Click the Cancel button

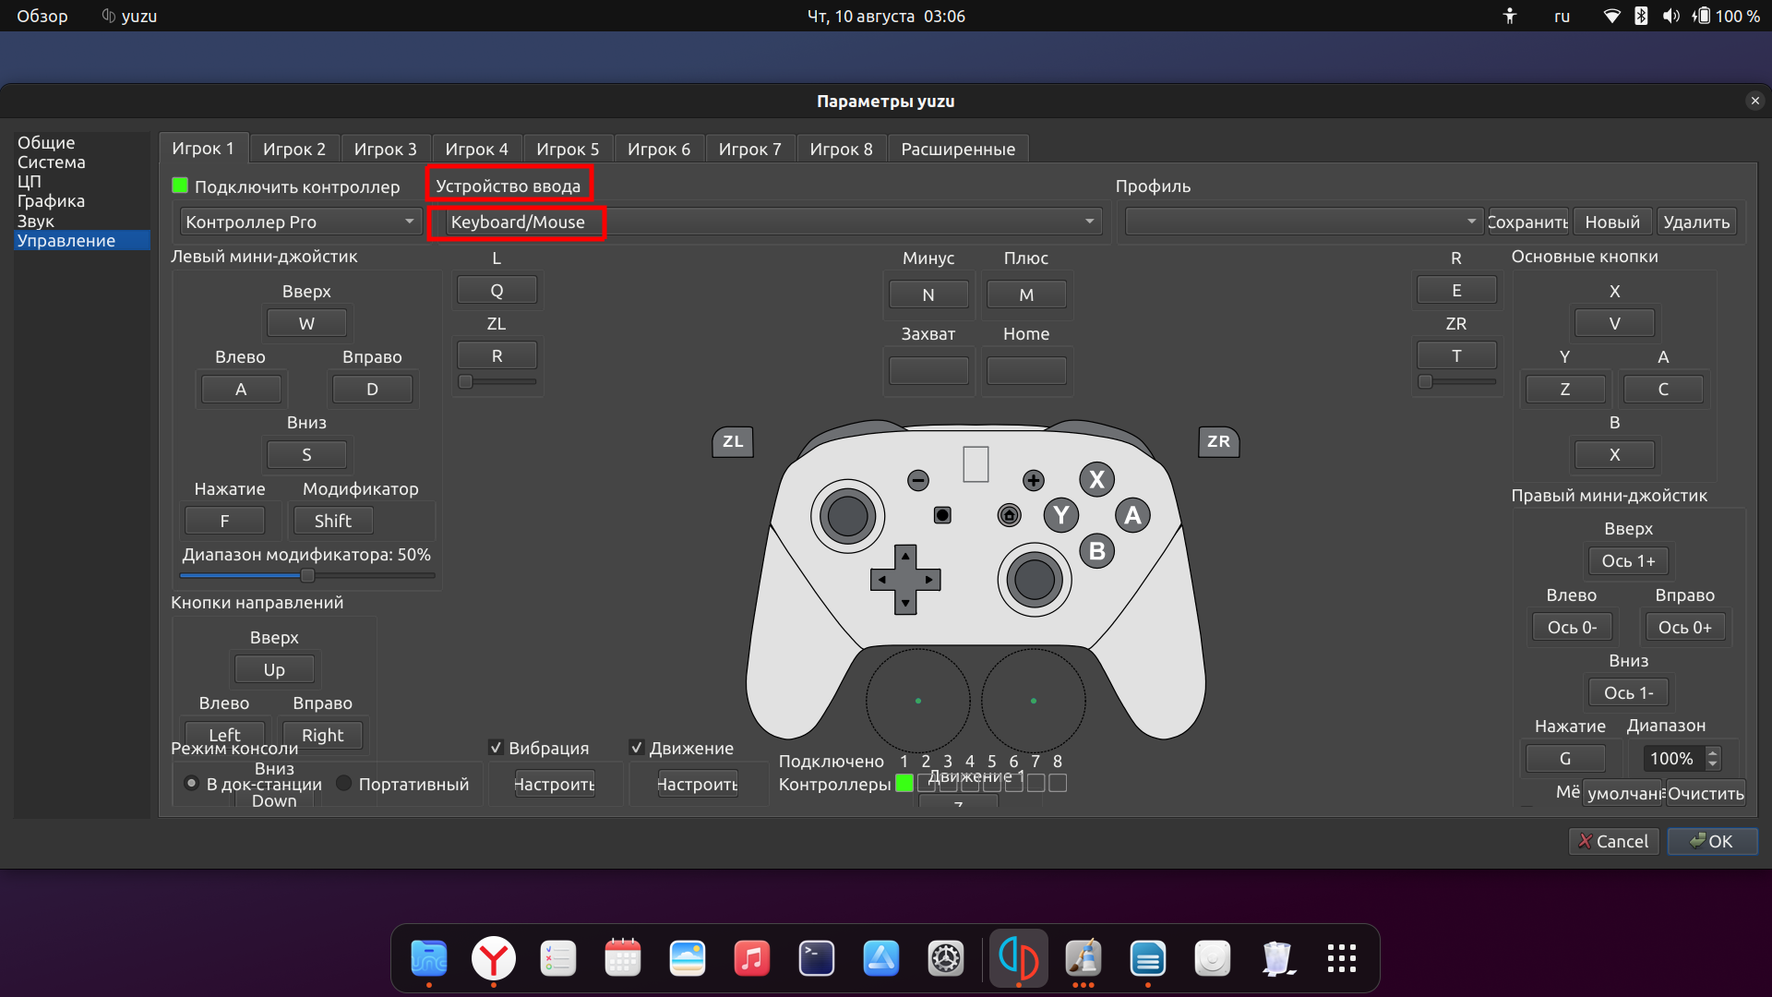[x=1613, y=841]
